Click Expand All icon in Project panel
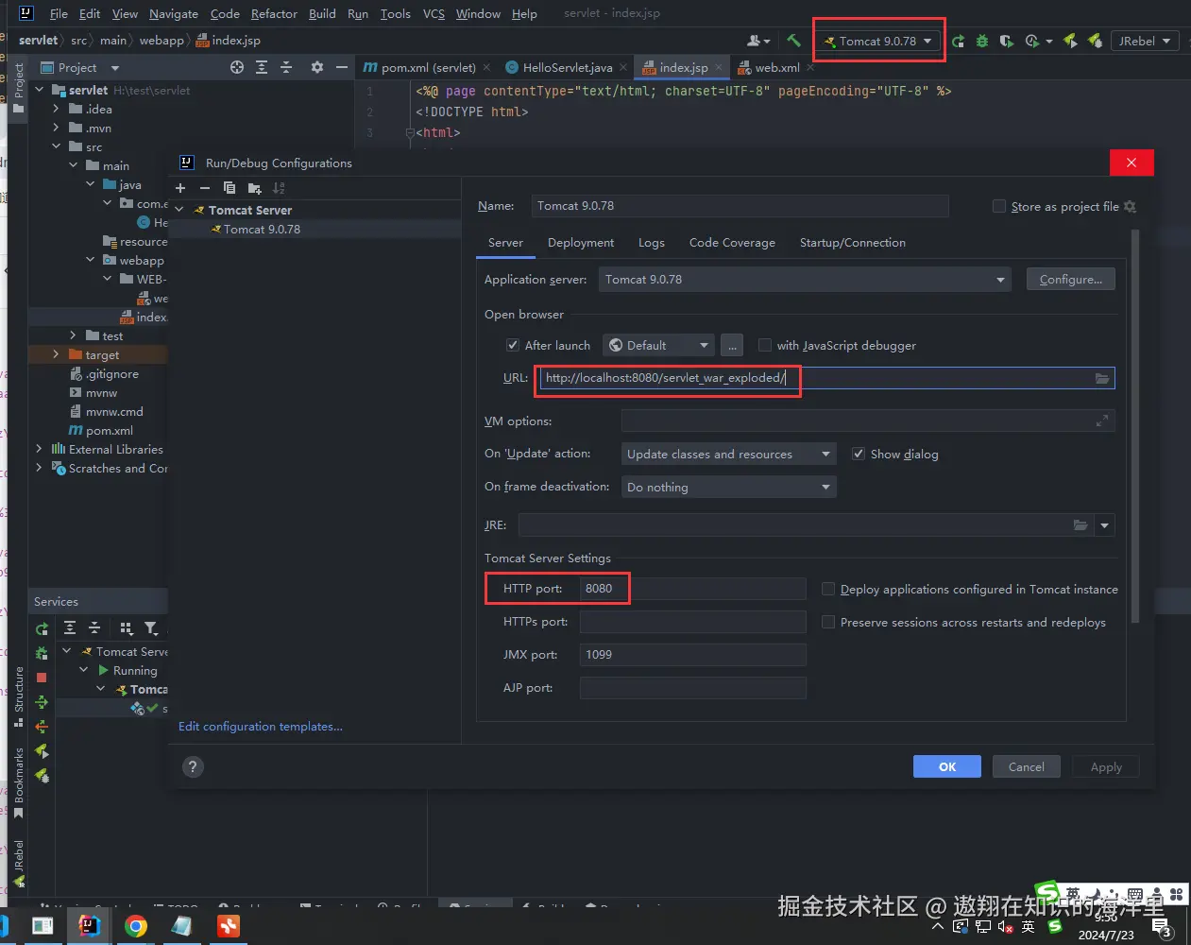This screenshot has height=945, width=1191. pos(262,67)
